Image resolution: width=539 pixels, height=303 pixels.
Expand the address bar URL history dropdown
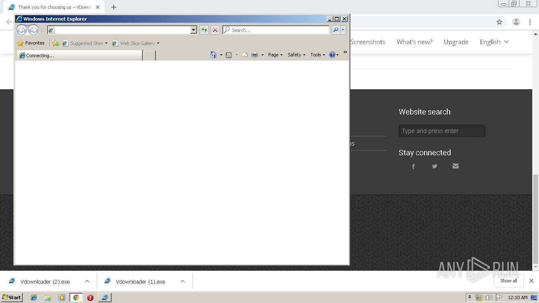pos(193,30)
